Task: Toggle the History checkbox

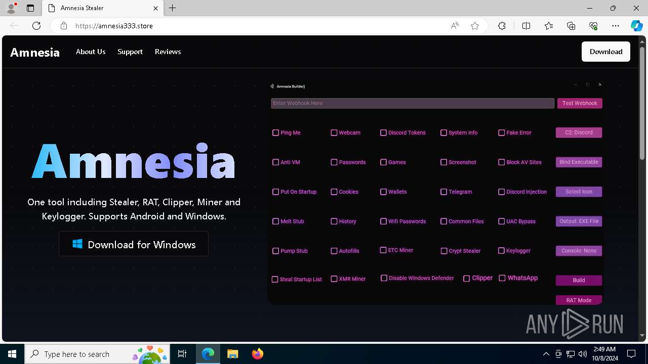Action: (334, 221)
